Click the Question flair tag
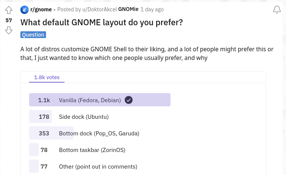This screenshot has width=286, height=175. (33, 35)
